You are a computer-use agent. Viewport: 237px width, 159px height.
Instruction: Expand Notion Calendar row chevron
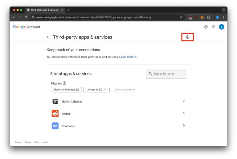184,101
